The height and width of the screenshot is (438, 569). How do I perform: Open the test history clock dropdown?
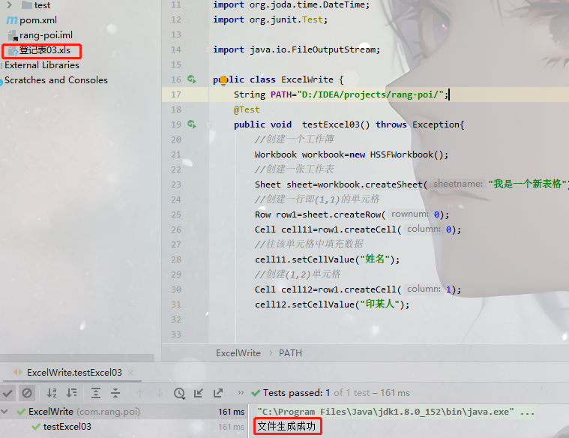179,393
